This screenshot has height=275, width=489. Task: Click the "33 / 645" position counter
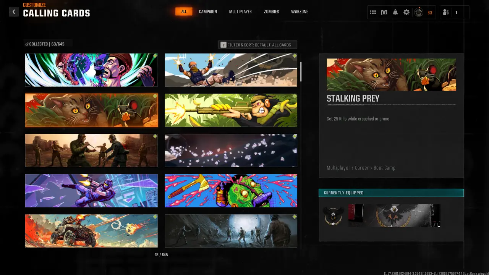161,255
